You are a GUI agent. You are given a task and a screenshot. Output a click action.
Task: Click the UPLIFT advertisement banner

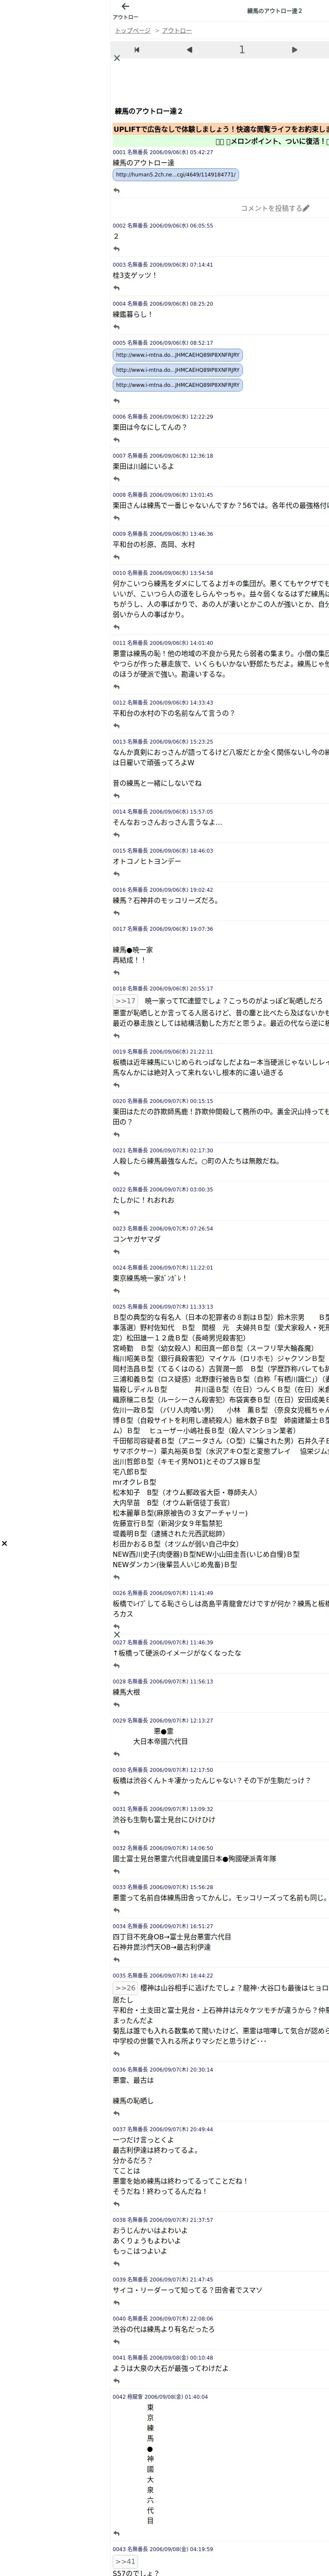[220, 129]
